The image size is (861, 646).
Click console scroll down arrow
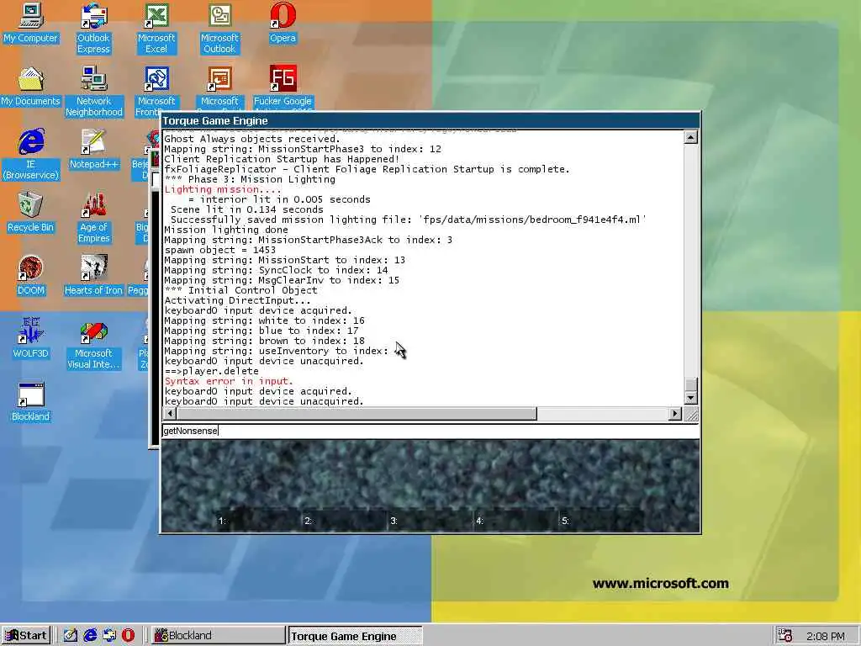pos(691,398)
